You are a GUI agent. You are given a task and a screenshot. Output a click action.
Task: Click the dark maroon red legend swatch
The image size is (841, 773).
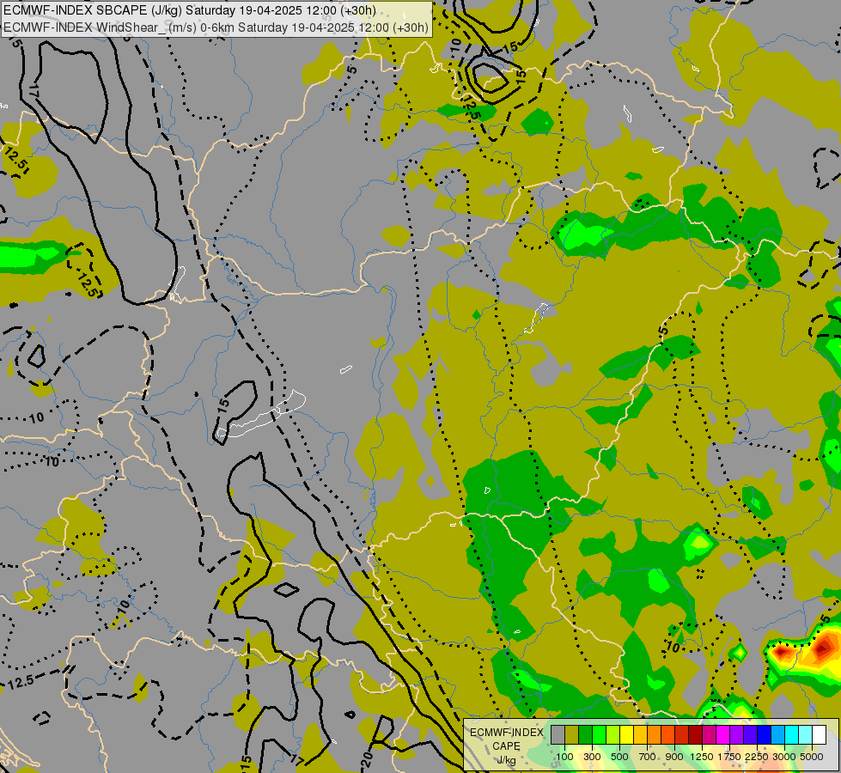coord(695,734)
